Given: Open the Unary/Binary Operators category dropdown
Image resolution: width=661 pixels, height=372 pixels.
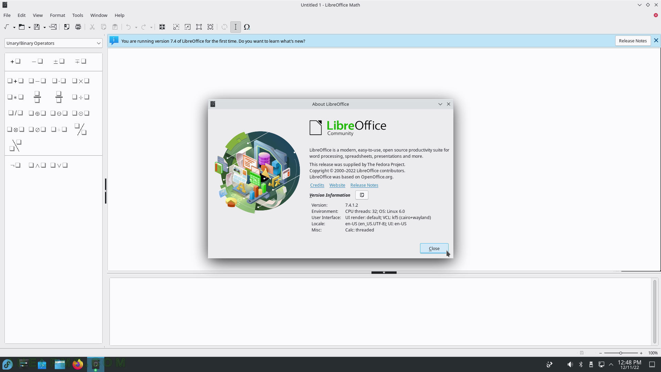Looking at the screenshot, I should coord(53,43).
